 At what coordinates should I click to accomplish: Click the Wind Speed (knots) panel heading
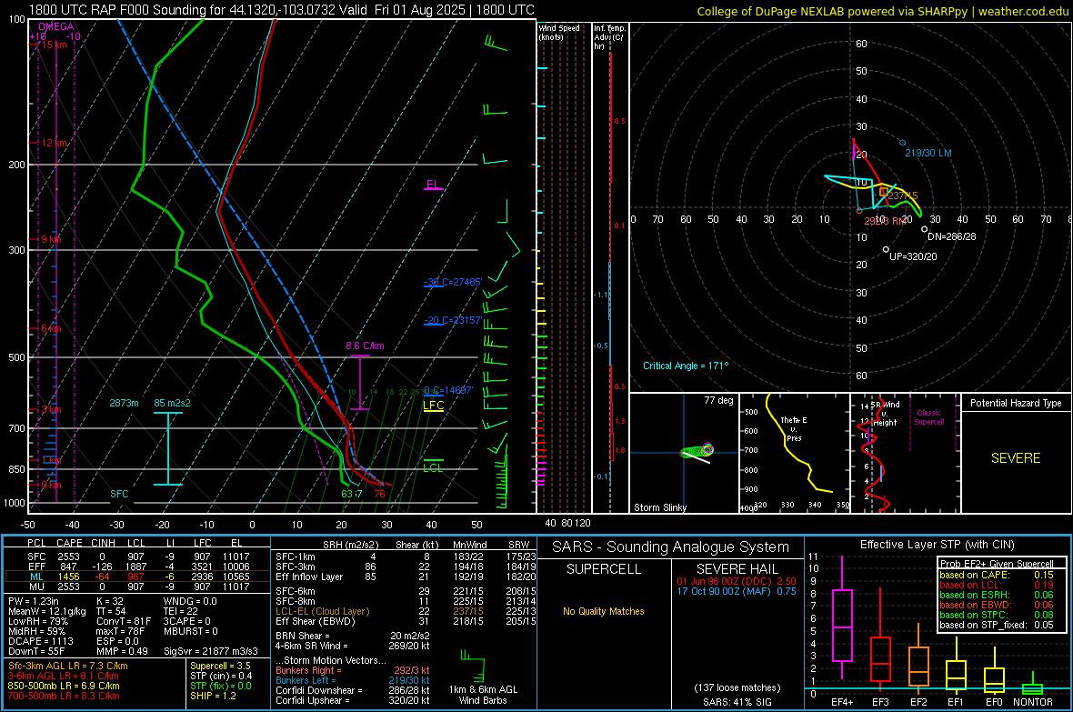click(x=559, y=32)
